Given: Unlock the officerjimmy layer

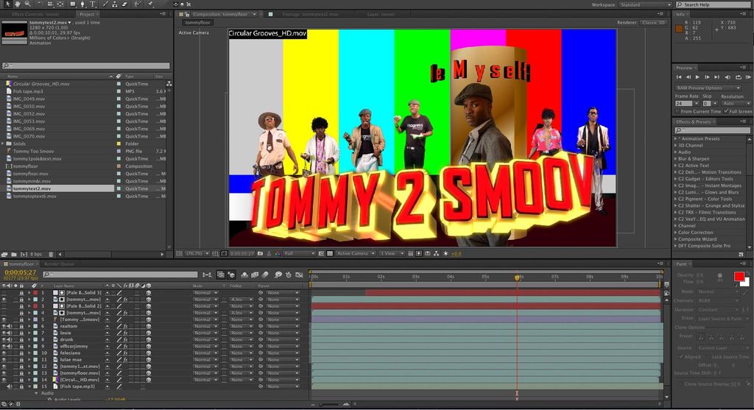Looking at the screenshot, I should pos(21,346).
